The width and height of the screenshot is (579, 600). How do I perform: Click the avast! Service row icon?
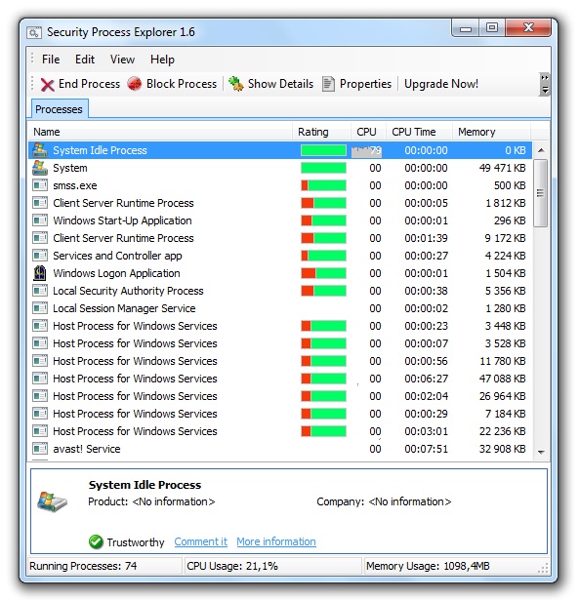(x=40, y=449)
